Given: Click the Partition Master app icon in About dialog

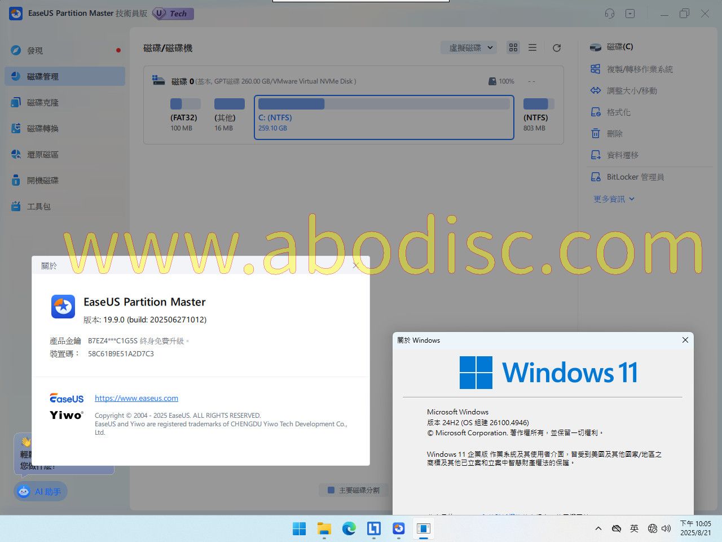Looking at the screenshot, I should [x=63, y=307].
